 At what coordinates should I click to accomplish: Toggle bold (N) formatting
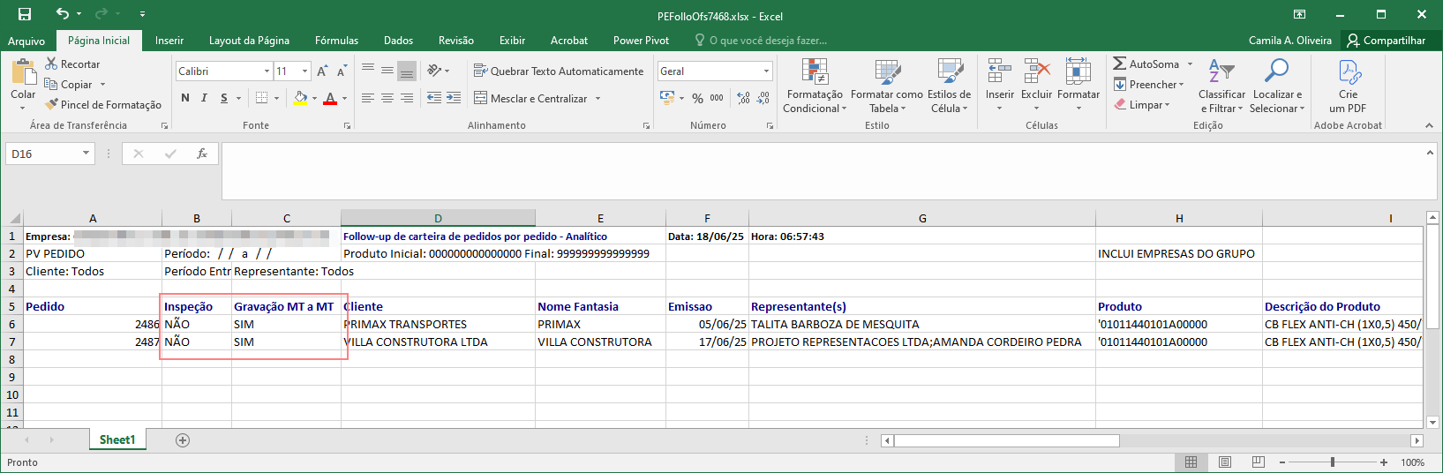(185, 98)
